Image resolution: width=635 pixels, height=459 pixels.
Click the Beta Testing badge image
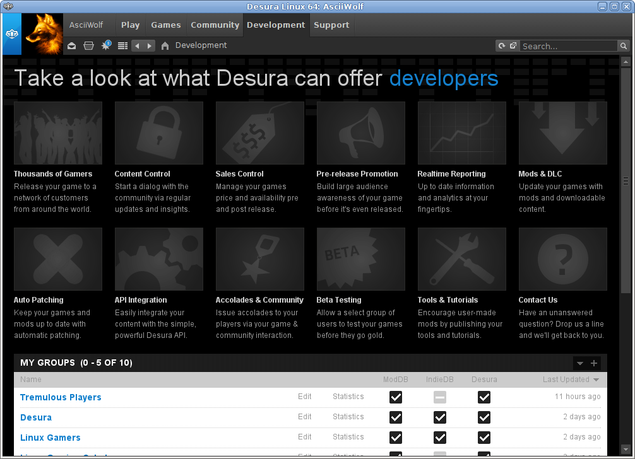361,259
